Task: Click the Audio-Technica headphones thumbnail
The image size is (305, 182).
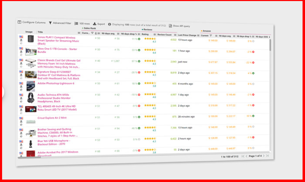Action: [x=31, y=98]
